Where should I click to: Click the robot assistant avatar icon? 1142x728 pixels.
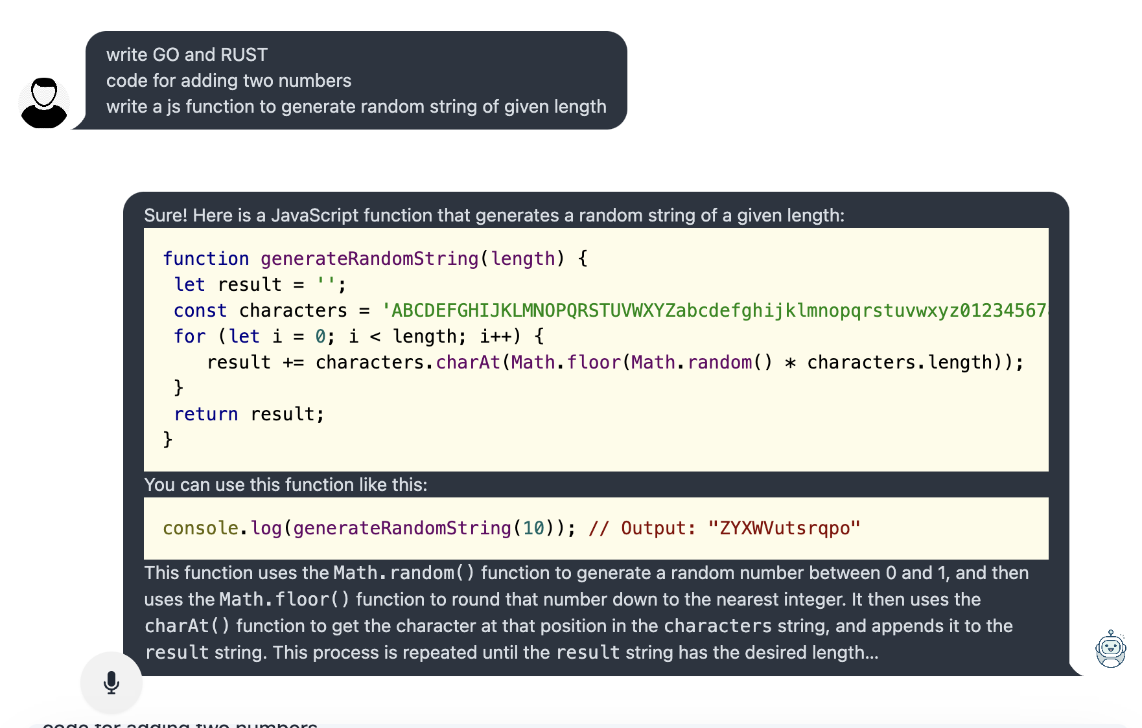pos(1110,649)
